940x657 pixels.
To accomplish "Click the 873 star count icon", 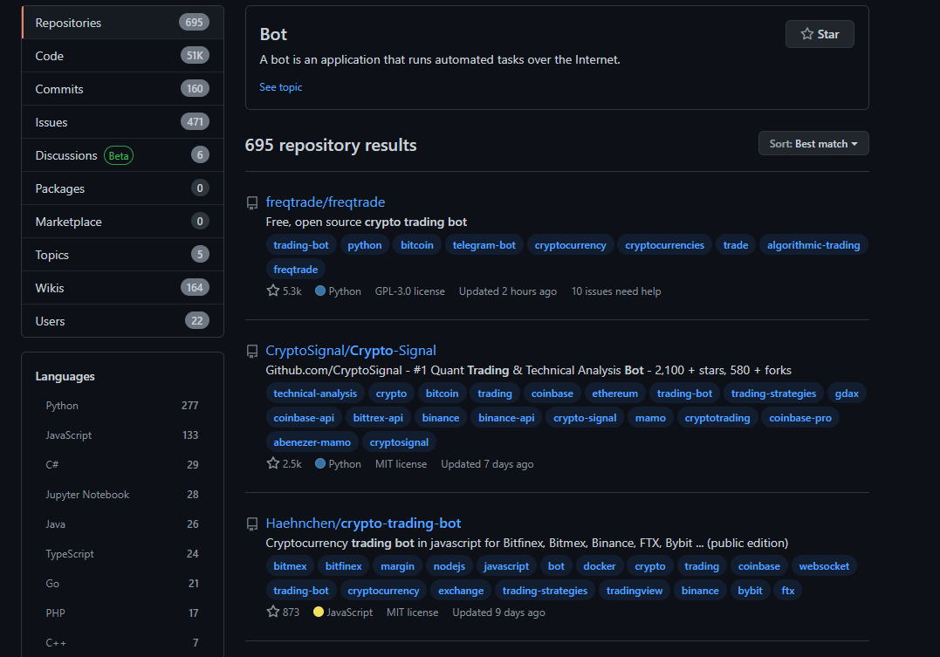I will (273, 612).
